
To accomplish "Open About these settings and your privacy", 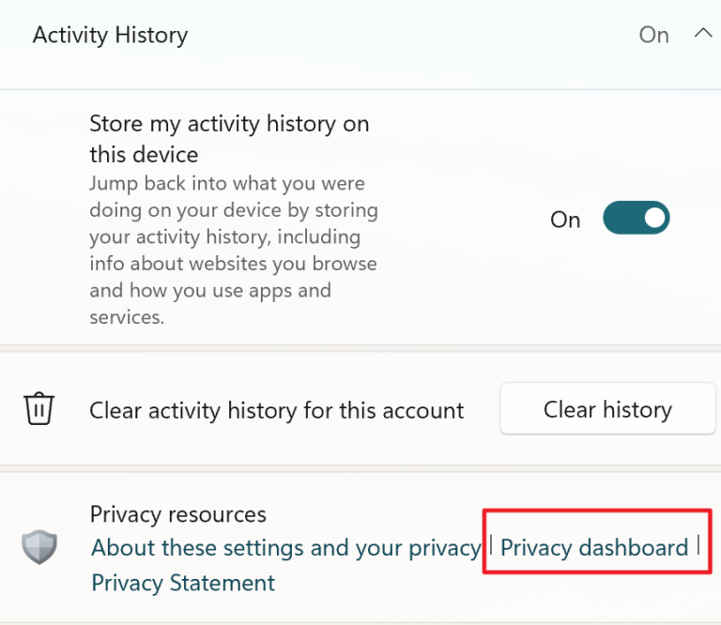I will pyautogui.click(x=286, y=548).
